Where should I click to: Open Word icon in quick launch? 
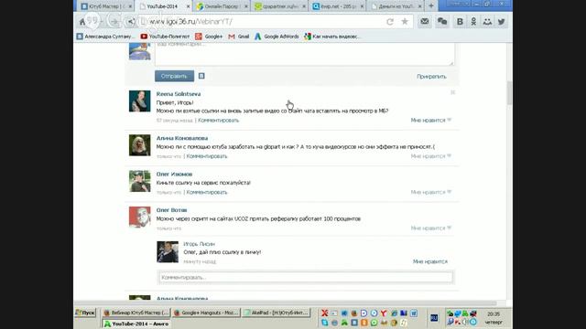414,313
